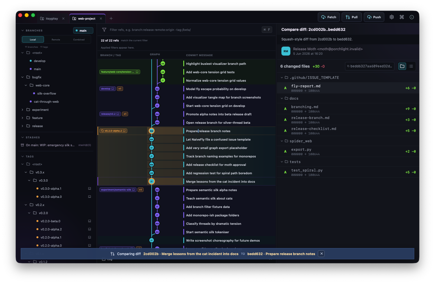Copy commit hash bedd6327aa689eed32d
The image size is (435, 284).
pos(370,66)
